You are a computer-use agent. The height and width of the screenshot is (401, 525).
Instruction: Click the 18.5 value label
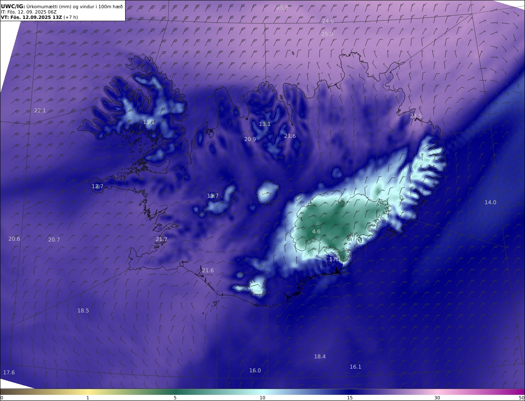pyautogui.click(x=83, y=311)
